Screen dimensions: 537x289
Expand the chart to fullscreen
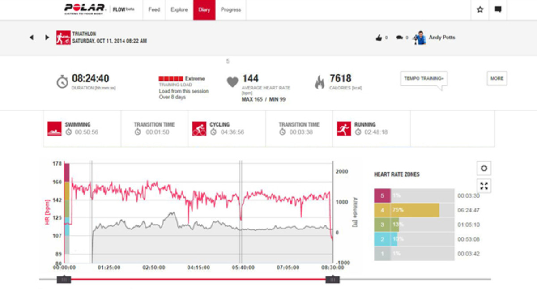(484, 186)
